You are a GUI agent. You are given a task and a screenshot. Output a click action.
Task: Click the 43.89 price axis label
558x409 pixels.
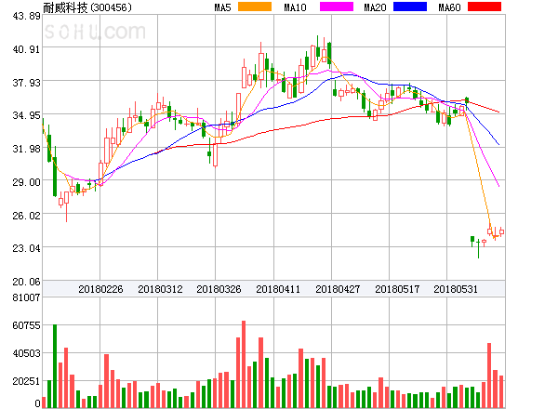[26, 16]
